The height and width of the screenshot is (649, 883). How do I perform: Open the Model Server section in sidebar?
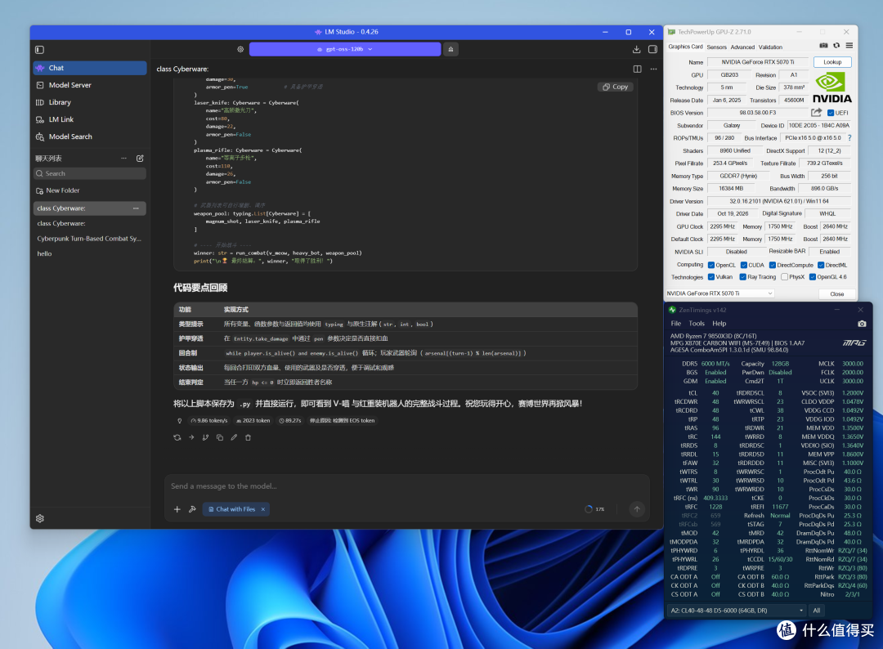(x=90, y=85)
